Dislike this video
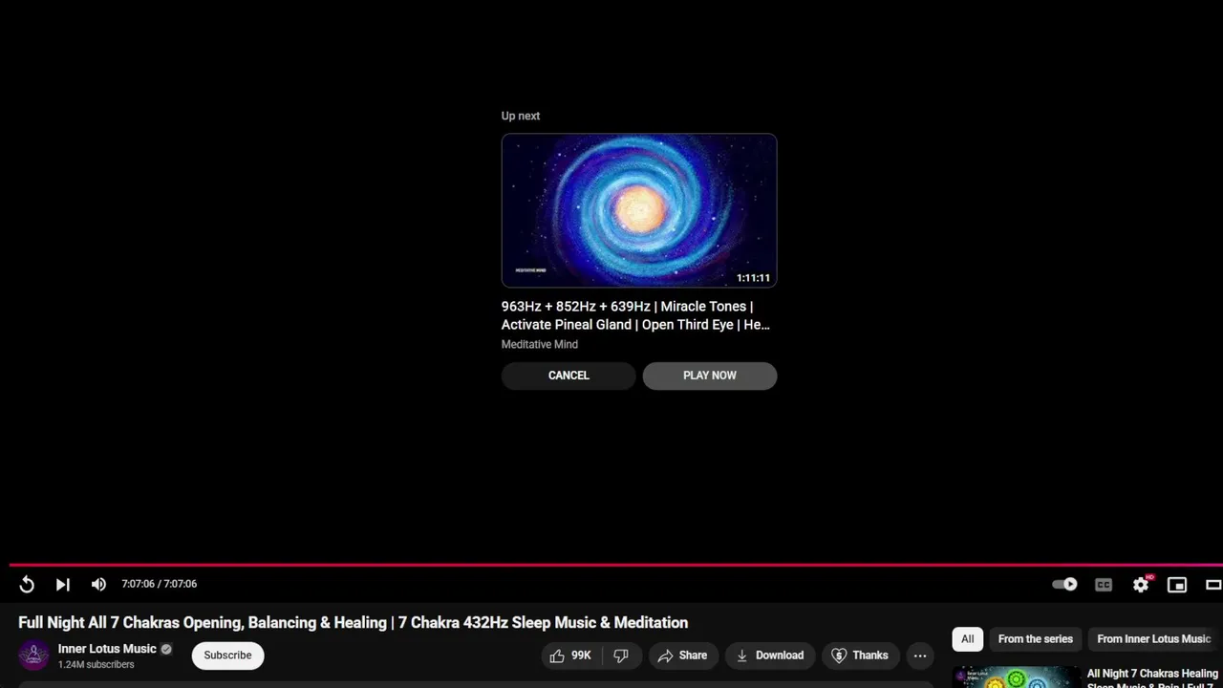This screenshot has height=688, width=1223. tap(621, 656)
